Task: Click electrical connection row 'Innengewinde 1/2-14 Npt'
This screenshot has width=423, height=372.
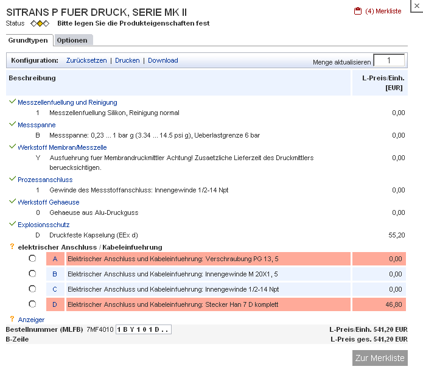Action: point(208,289)
